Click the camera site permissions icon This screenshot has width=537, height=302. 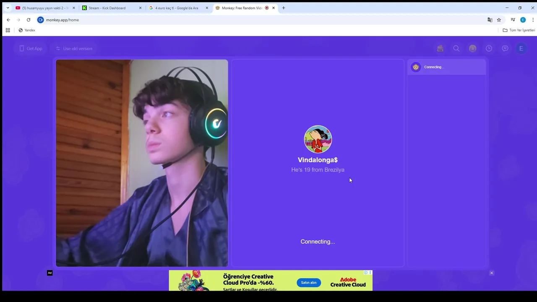click(x=41, y=20)
